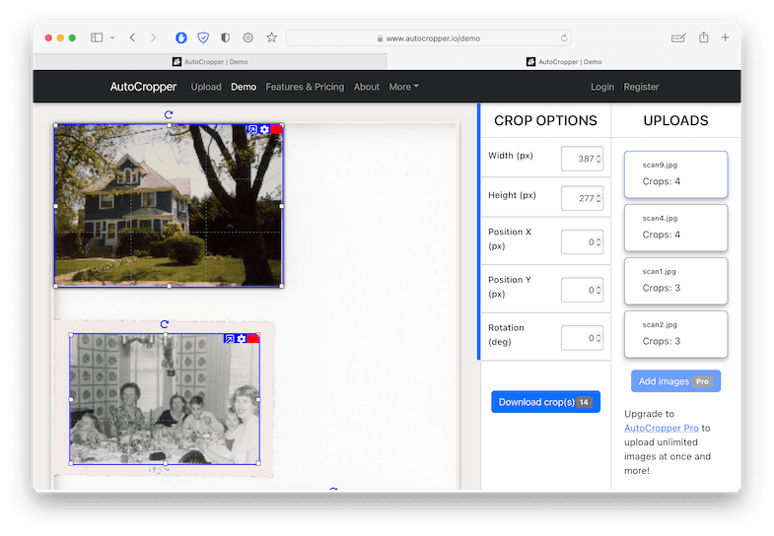Click the AutoCropper brand logo
Screen dimensions: 774x536
click(x=143, y=87)
